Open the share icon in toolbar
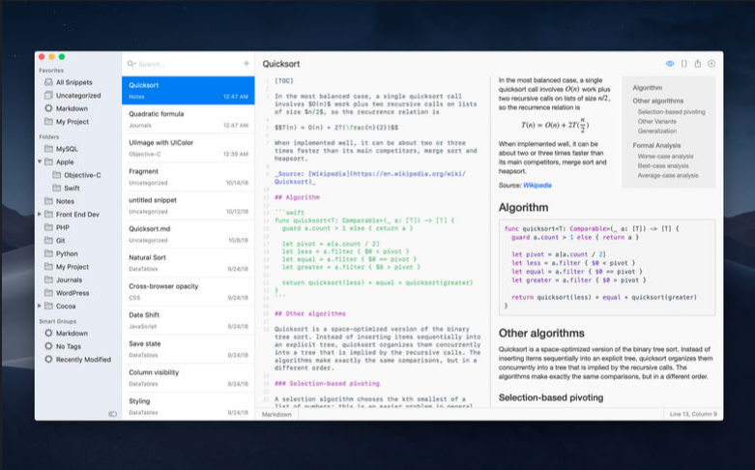 click(697, 64)
